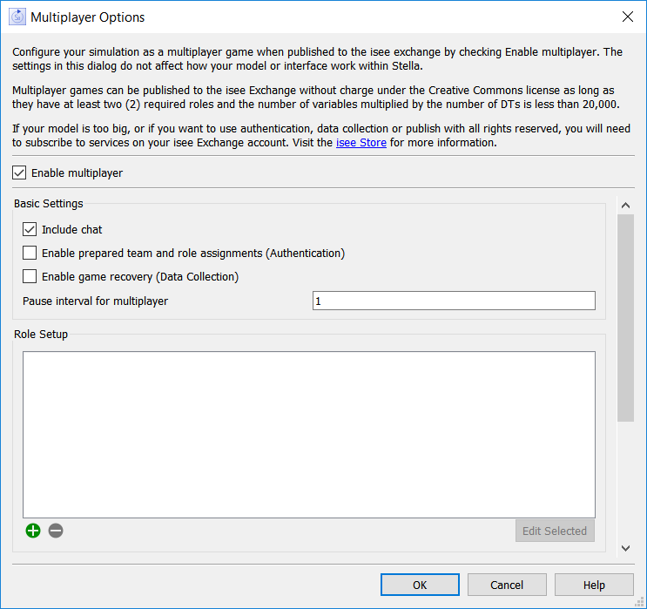Confirm settings with the OK button
The height and width of the screenshot is (609, 647).
pos(420,585)
